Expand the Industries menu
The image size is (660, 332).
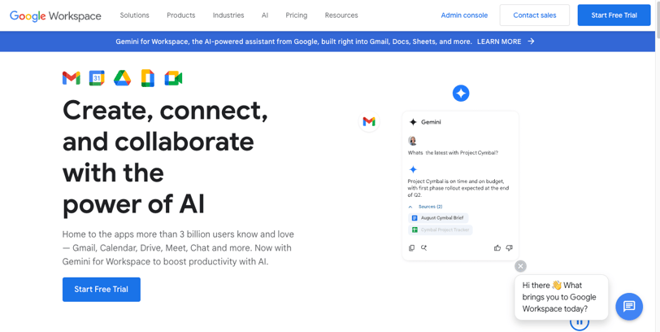228,15
